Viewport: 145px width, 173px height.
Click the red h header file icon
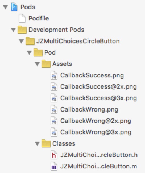point(54,155)
